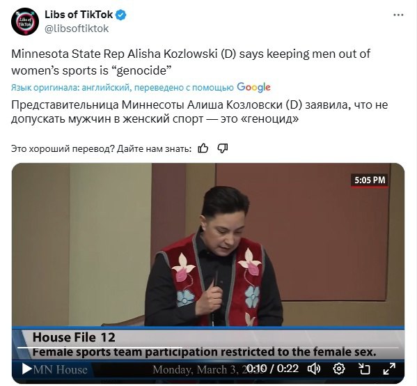Click the thumbs down translation feedback icon
This screenshot has height=386, width=417.
pyautogui.click(x=223, y=148)
